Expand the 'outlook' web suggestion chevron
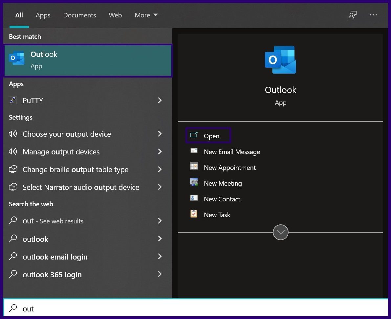The height and width of the screenshot is (319, 391). (x=160, y=239)
